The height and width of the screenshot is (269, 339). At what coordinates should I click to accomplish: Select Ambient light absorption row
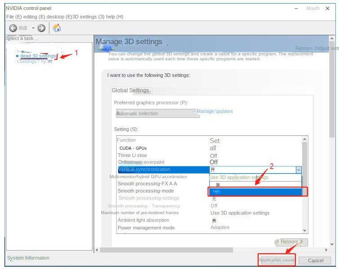pos(143,220)
